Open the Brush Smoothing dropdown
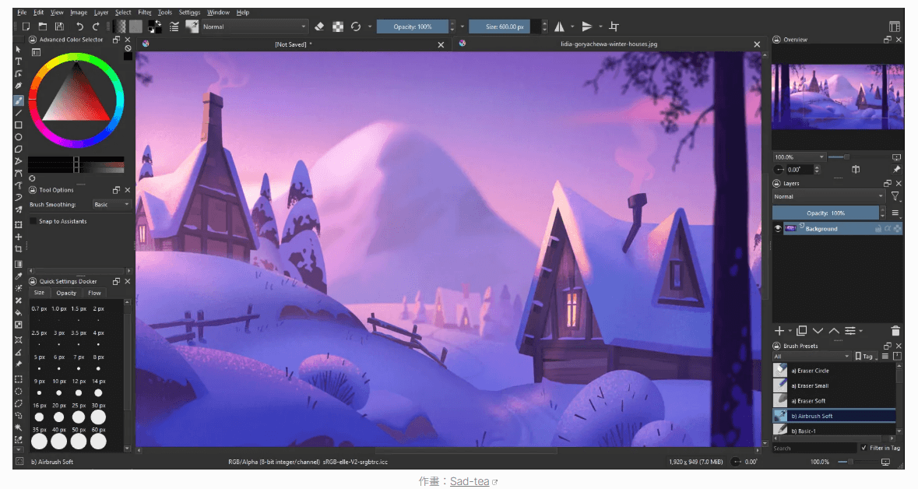 pyautogui.click(x=111, y=205)
